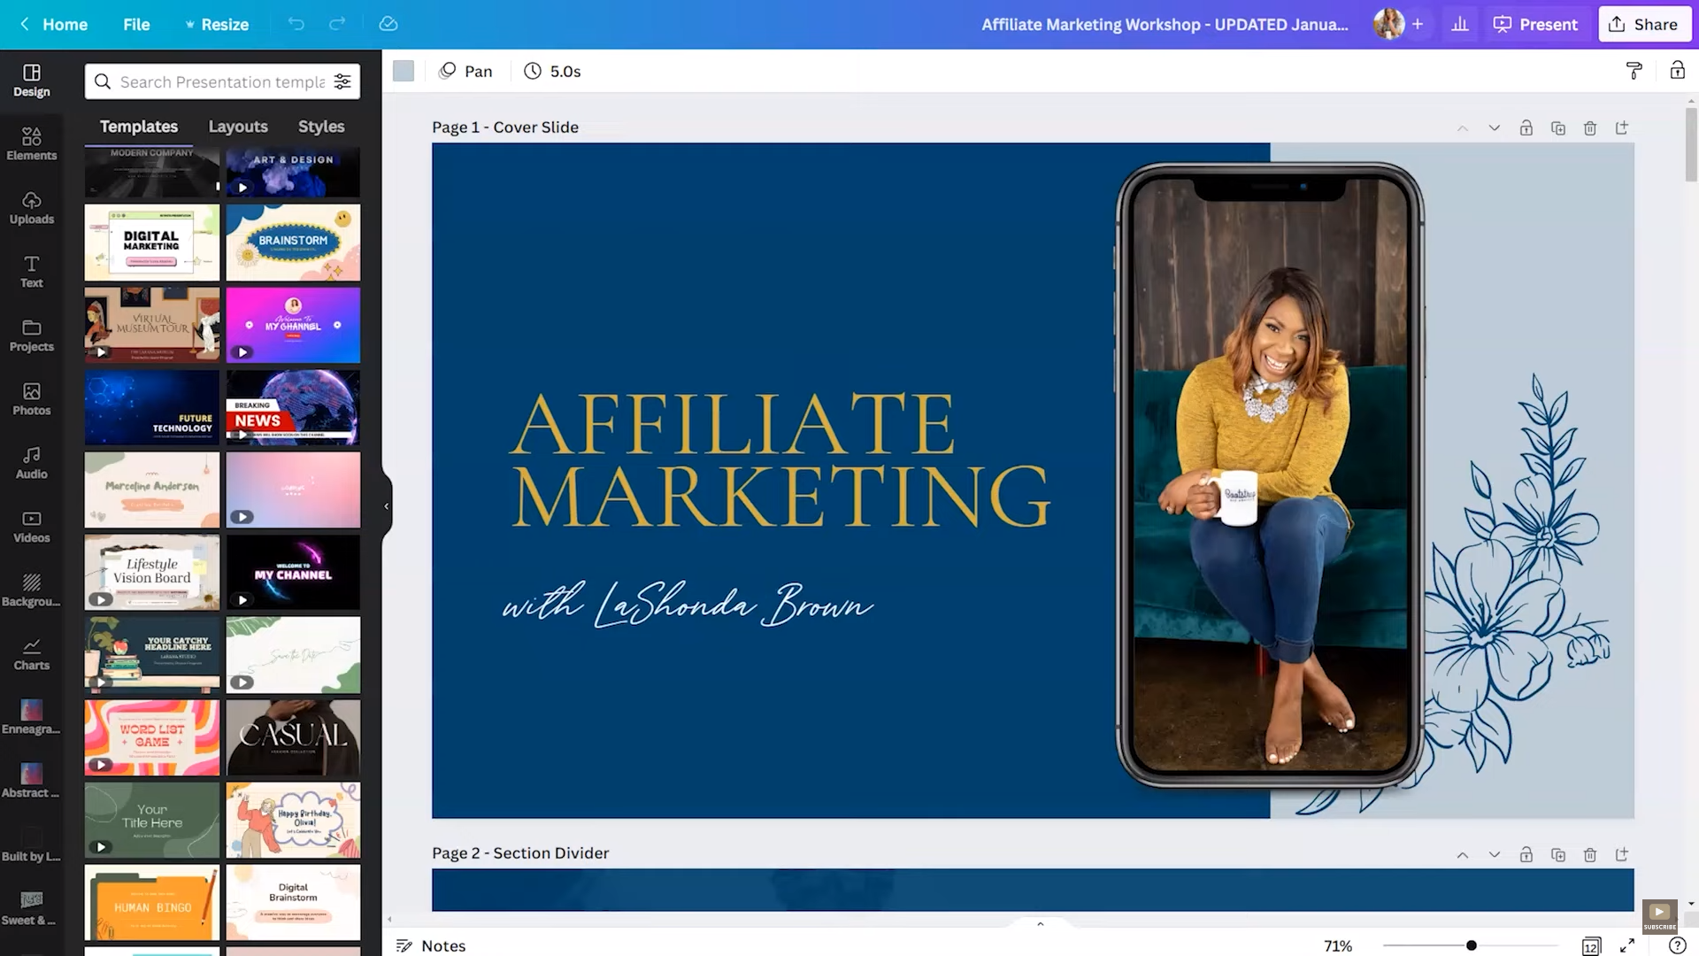This screenshot has height=956, width=1699.
Task: Toggle grid view of 12 pages
Action: point(1591,946)
